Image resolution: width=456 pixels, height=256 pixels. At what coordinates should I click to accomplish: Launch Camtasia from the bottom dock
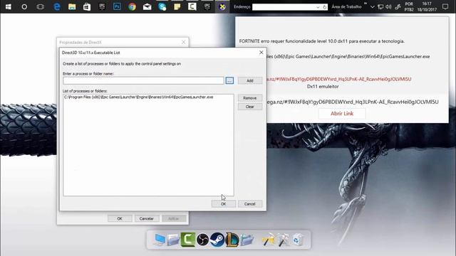[x=188, y=240]
